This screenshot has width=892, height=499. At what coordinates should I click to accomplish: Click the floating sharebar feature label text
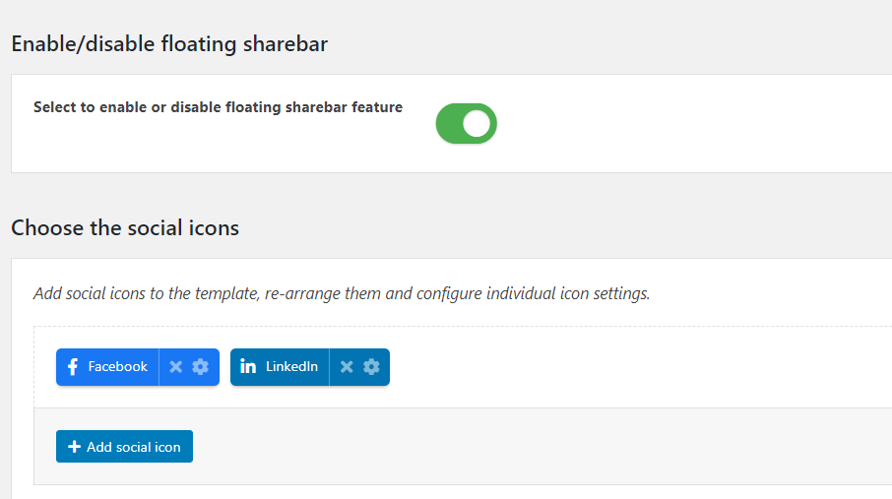click(x=218, y=107)
